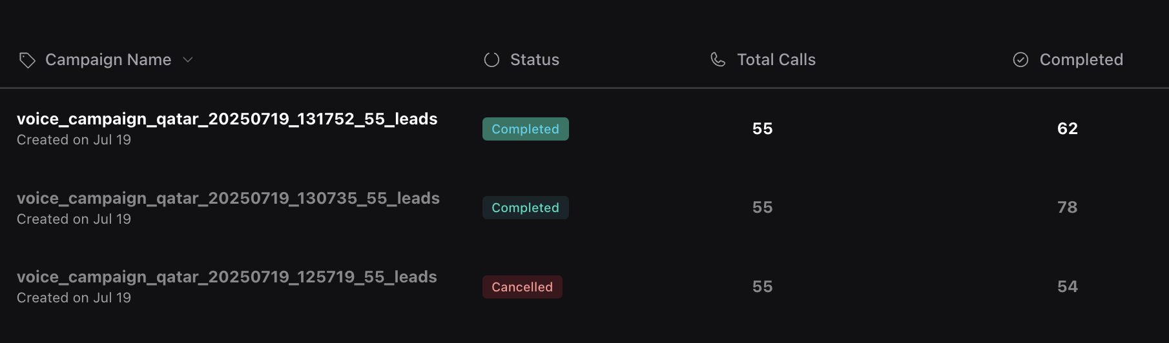Click the red Cancelled status badge

522,287
